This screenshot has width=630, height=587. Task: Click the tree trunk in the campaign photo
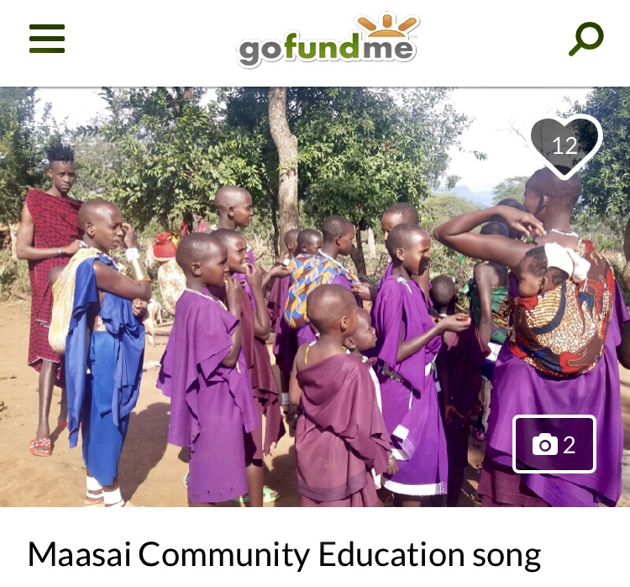tap(285, 161)
